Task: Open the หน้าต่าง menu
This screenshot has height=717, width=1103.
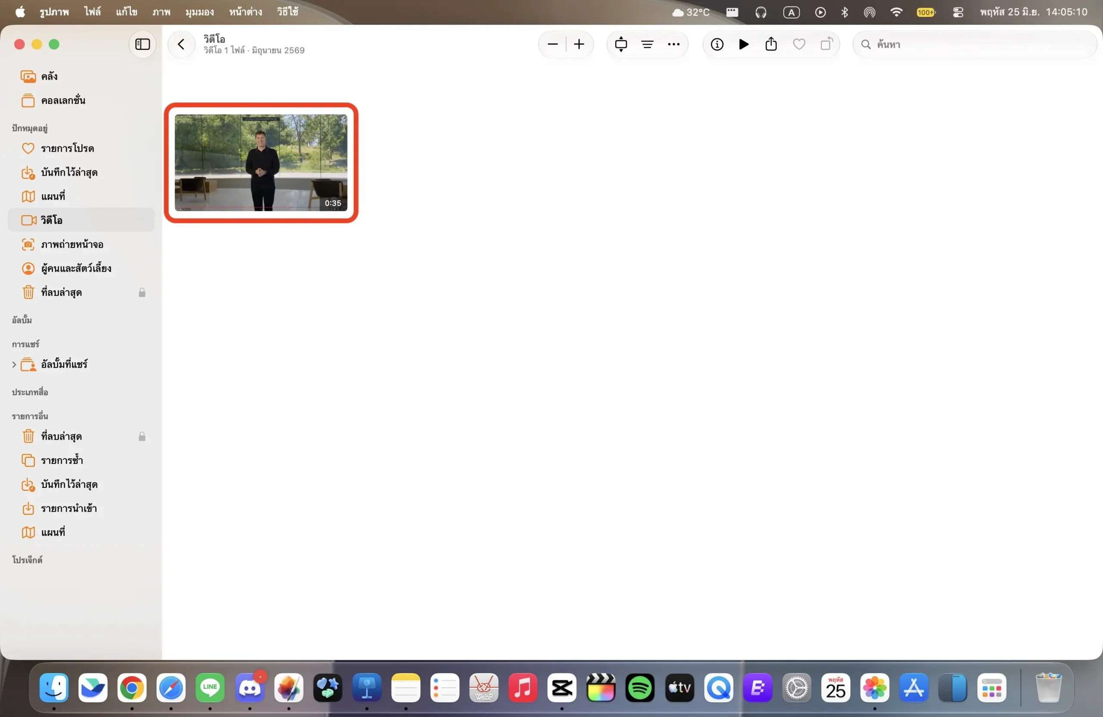Action: pyautogui.click(x=246, y=12)
